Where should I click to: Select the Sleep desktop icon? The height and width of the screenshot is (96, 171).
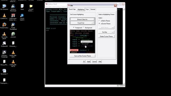22,7
